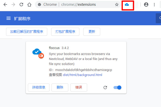Click the search extensions box

pyautogui.click(x=158, y=18)
